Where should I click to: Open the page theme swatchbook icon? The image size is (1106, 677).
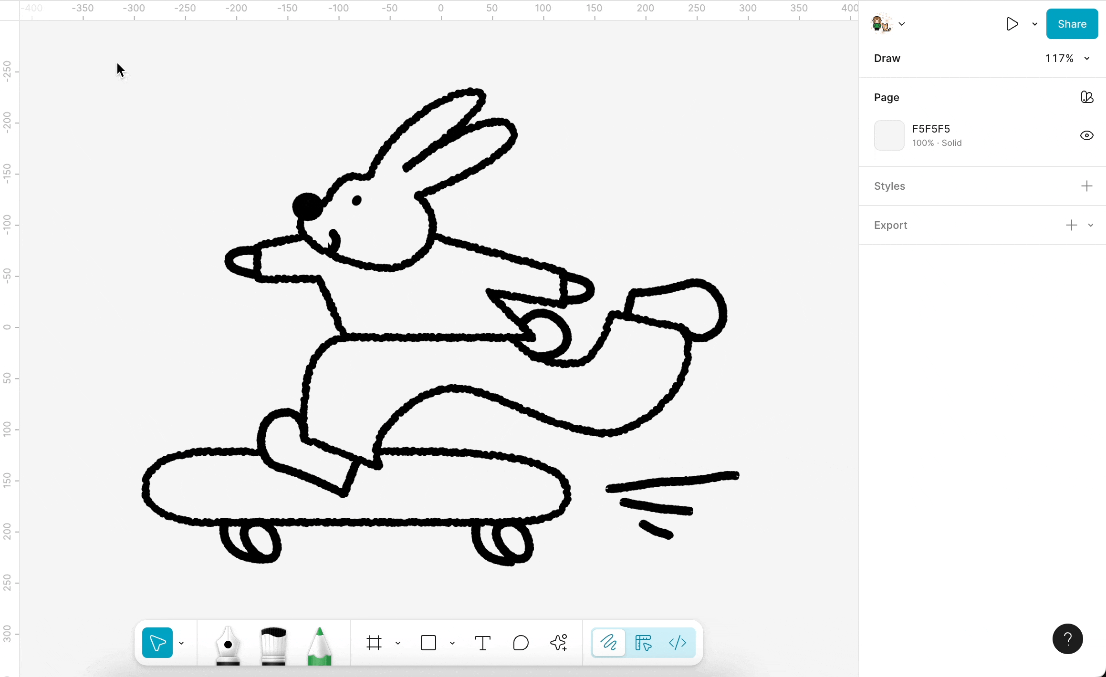(x=1087, y=97)
